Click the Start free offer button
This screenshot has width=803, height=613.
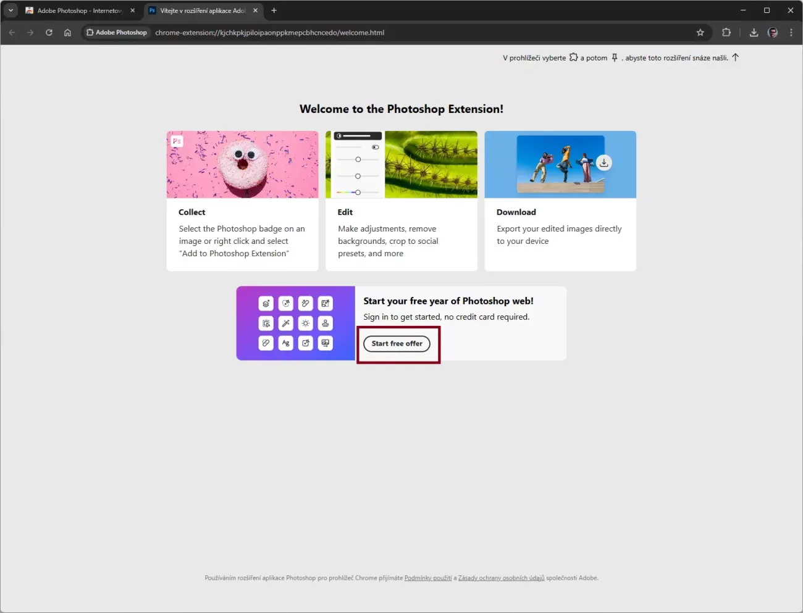point(397,344)
